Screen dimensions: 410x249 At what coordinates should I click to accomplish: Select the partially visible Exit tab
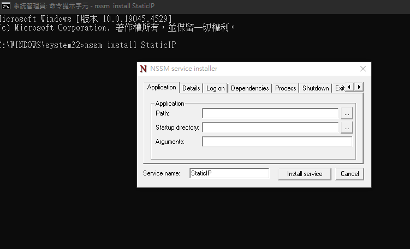click(x=340, y=88)
